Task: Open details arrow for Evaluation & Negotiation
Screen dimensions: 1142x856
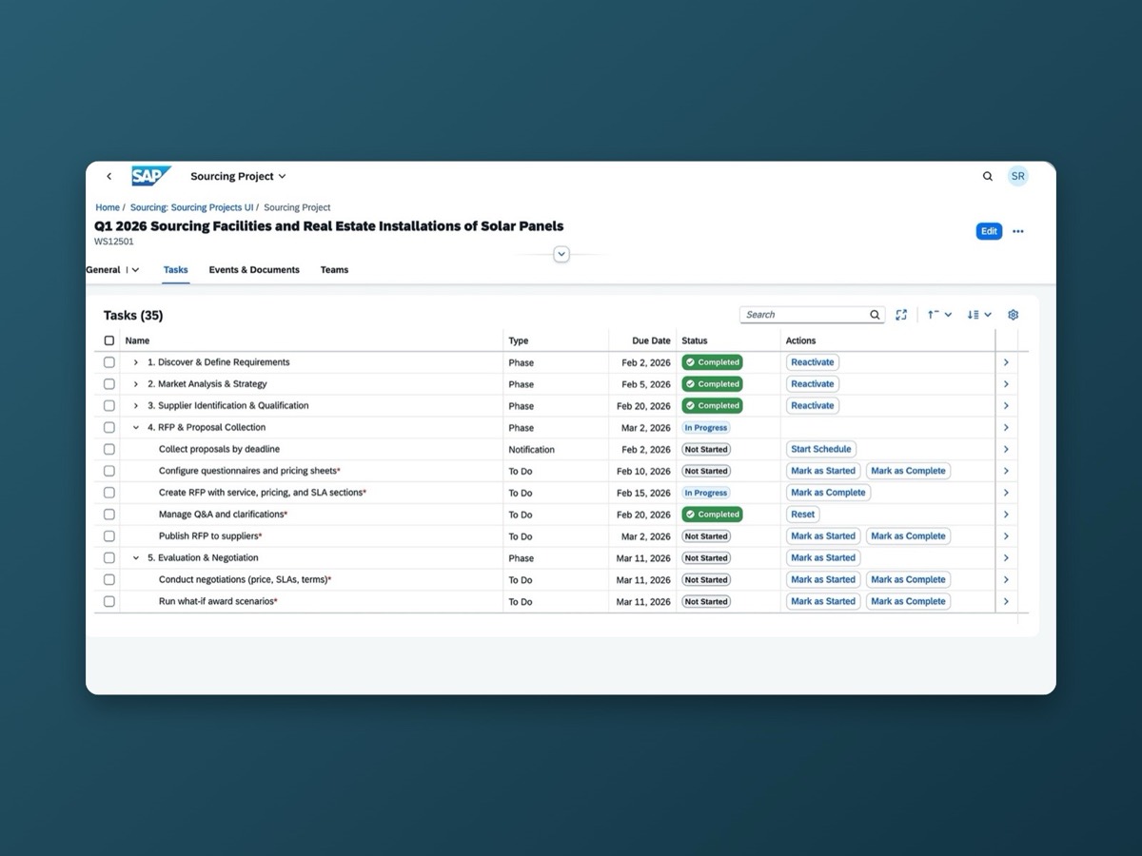Action: click(x=1006, y=558)
